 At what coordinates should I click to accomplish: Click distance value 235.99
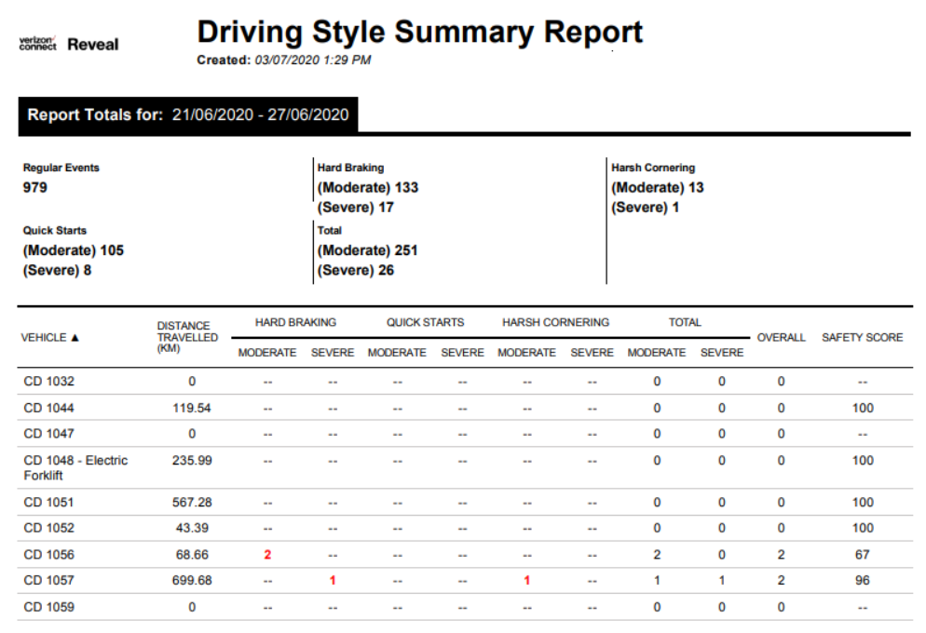point(192,461)
